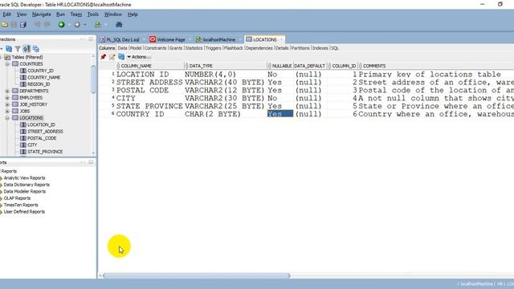Select the highlighted Yes cell for COUNTRY ID
This screenshot has width=514, height=289.
click(280, 114)
